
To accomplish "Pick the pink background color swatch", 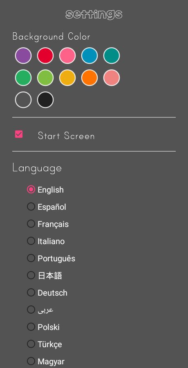I will coord(67,56).
